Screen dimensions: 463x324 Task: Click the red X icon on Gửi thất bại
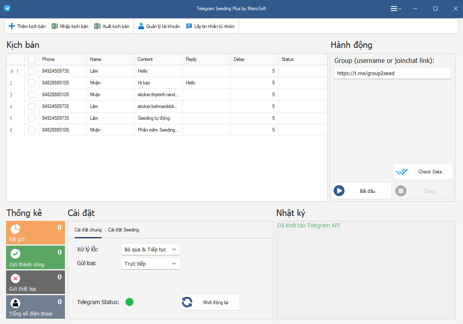15,279
